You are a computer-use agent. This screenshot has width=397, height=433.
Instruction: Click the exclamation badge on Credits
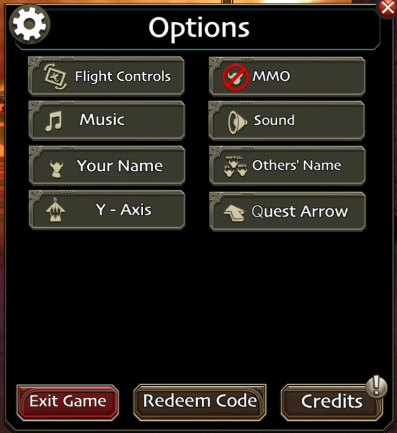(x=376, y=387)
